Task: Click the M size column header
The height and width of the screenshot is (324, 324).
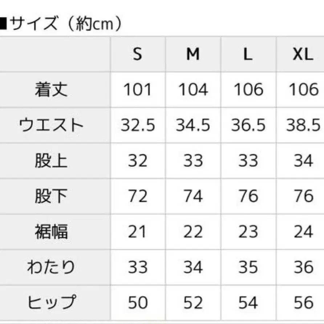Action: (193, 55)
